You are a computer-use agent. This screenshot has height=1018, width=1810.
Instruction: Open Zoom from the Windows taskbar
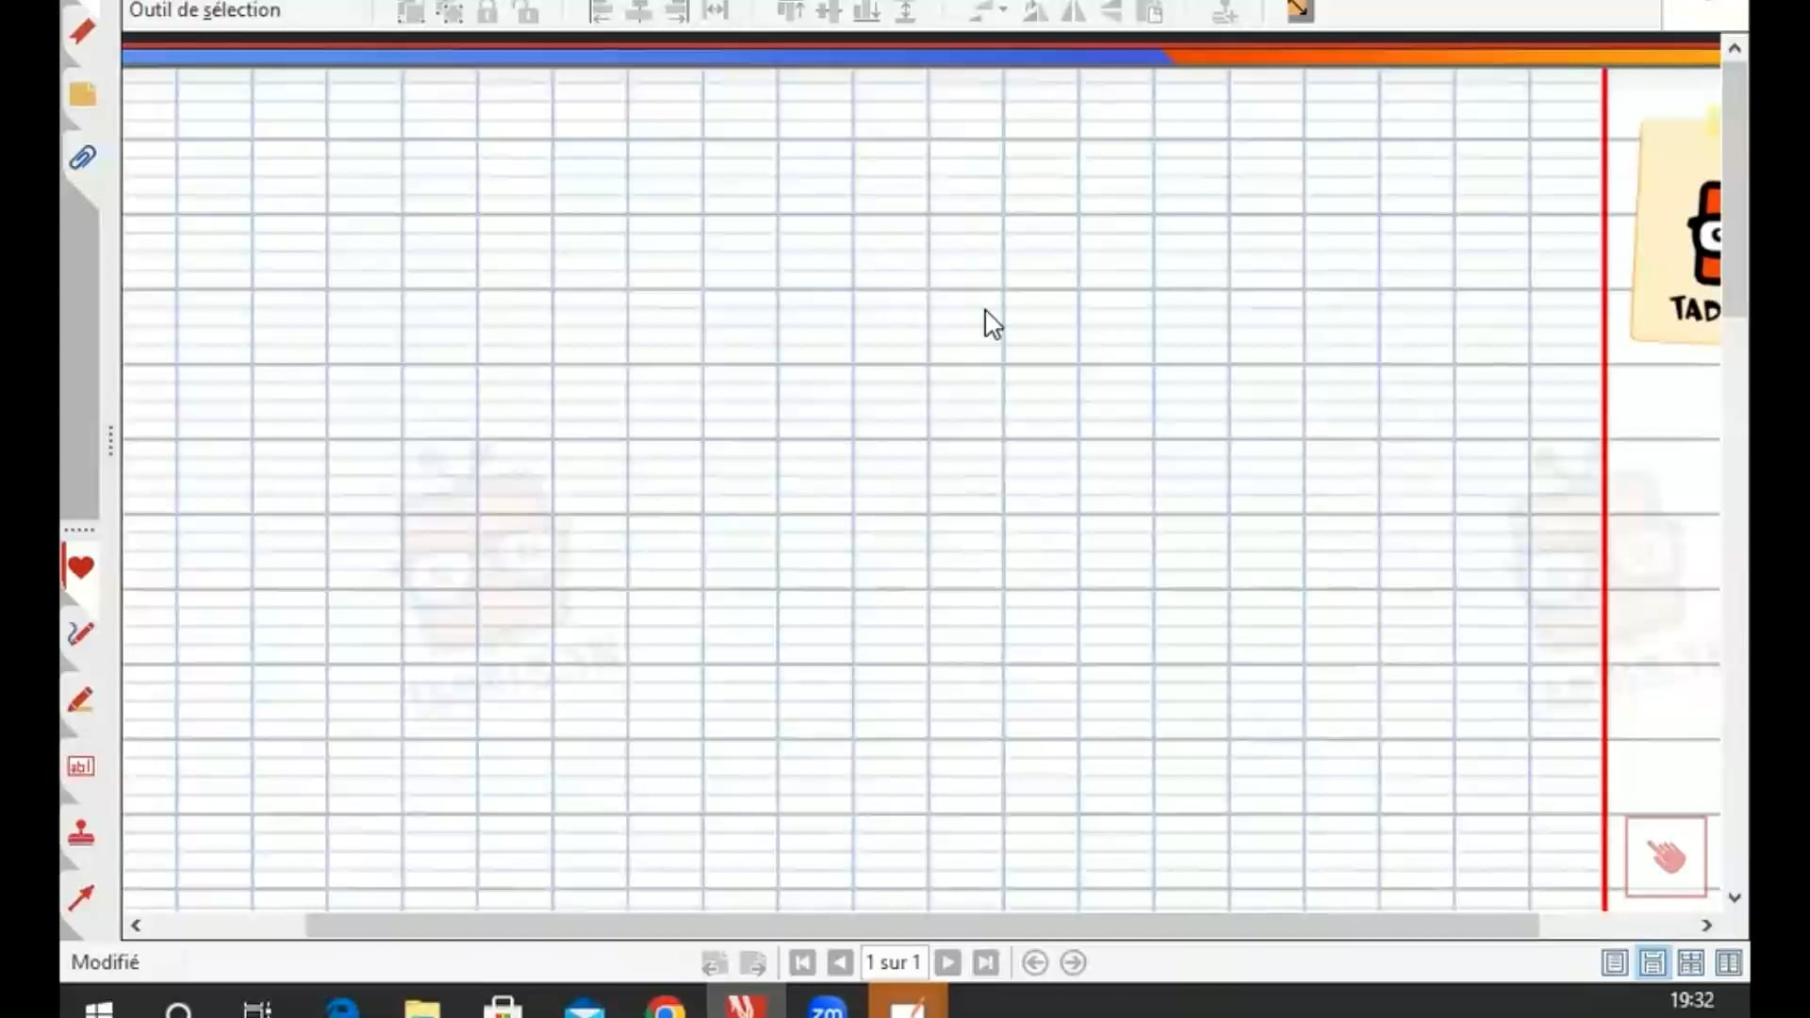click(827, 1008)
